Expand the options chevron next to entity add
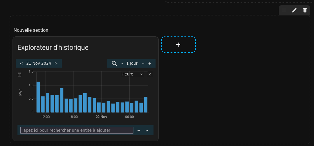The width and height of the screenshot is (314, 146). click(x=147, y=130)
